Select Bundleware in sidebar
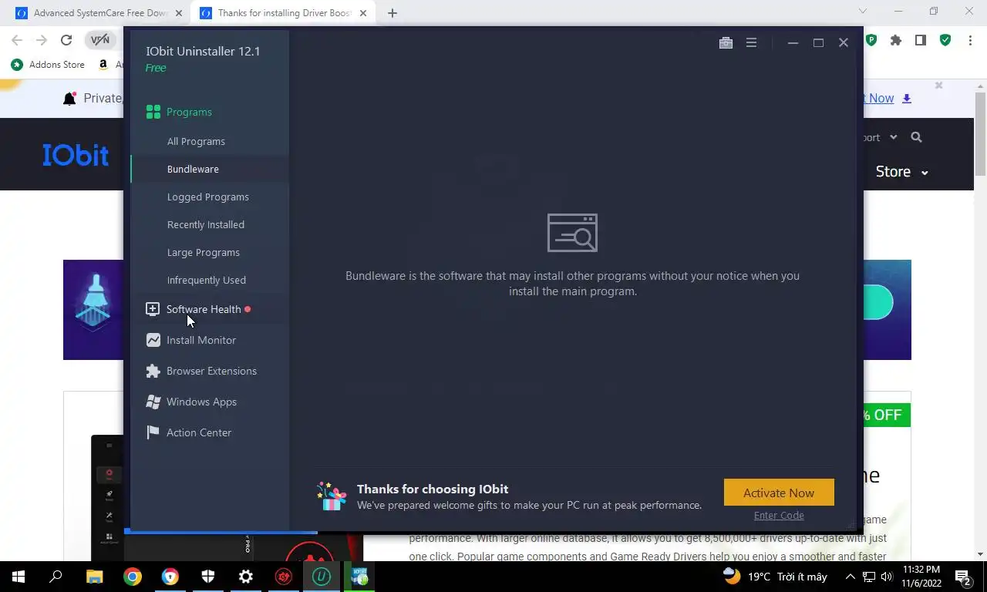This screenshot has height=592, width=987. pos(193,169)
